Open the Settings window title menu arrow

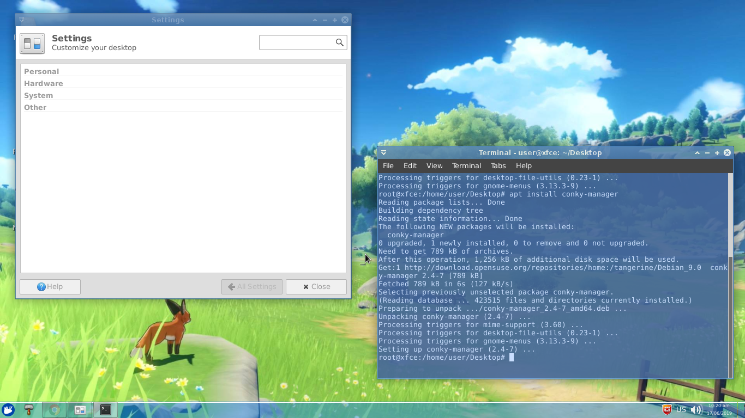pos(22,20)
